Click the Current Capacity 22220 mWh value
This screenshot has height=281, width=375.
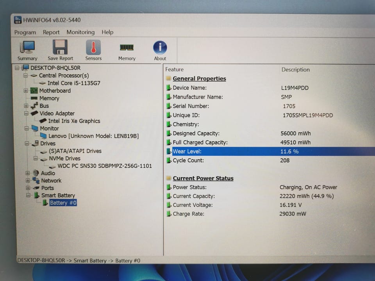(307, 196)
